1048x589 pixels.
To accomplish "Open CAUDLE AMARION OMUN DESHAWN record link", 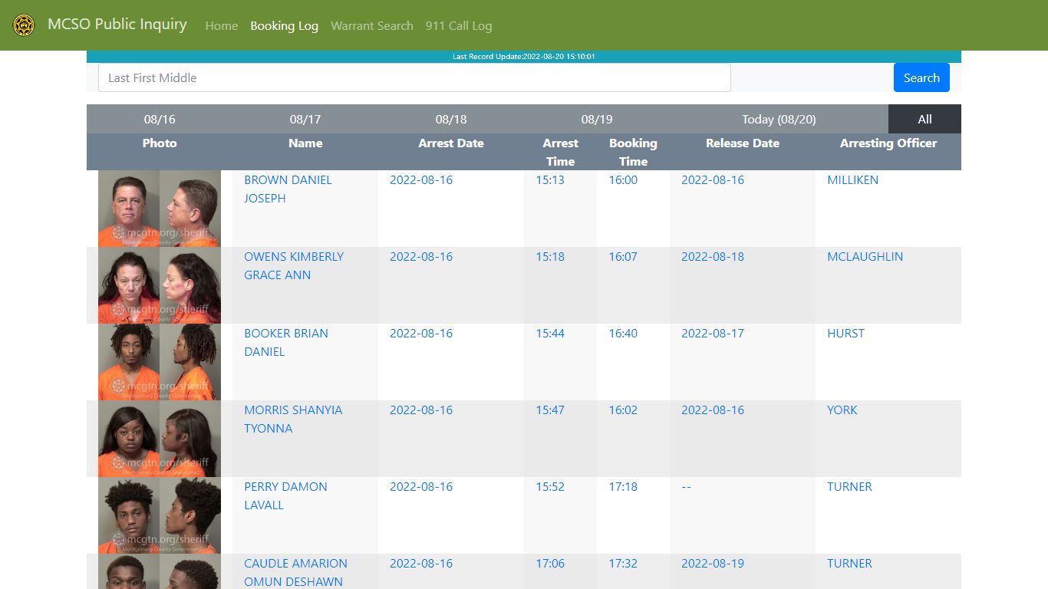I will (x=295, y=572).
